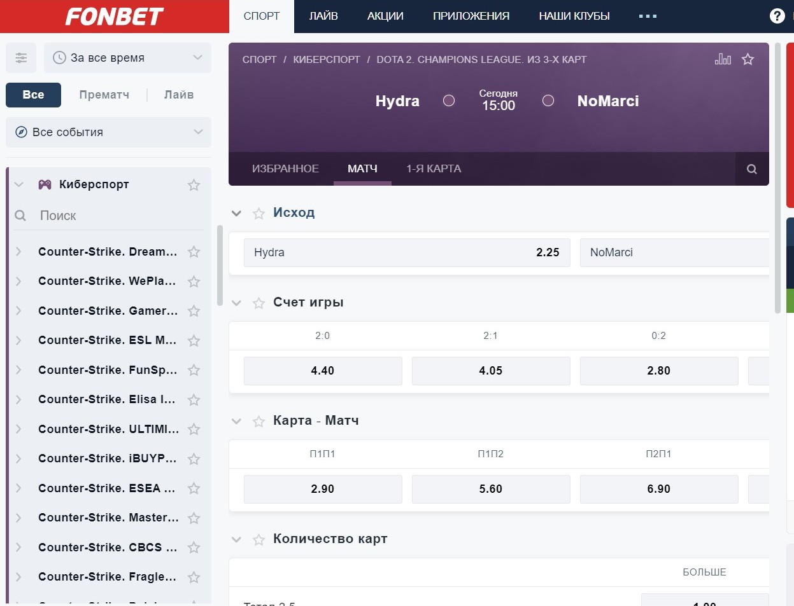This screenshot has width=794, height=606.
Task: Pick score 2:0 odds 4.40
Action: [323, 371]
